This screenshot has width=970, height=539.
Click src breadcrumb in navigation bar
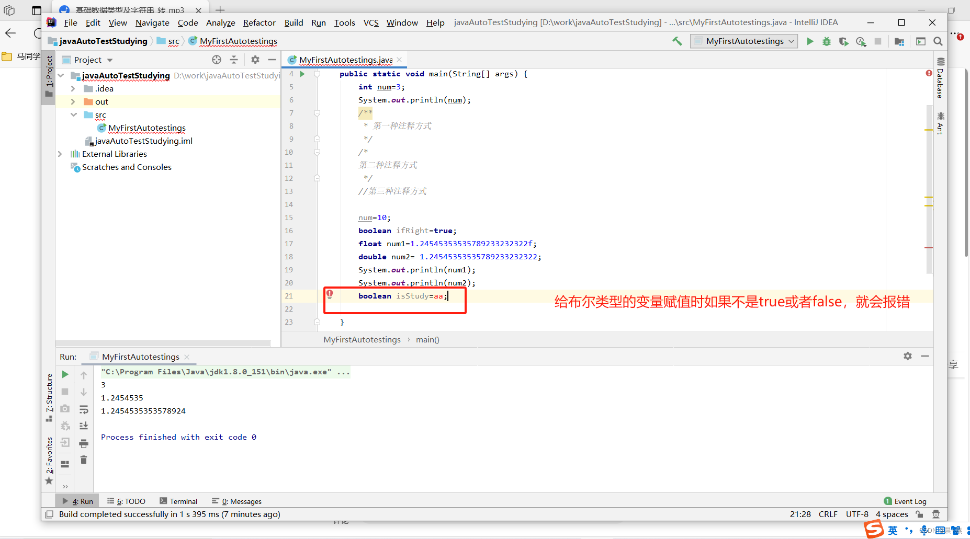174,41
